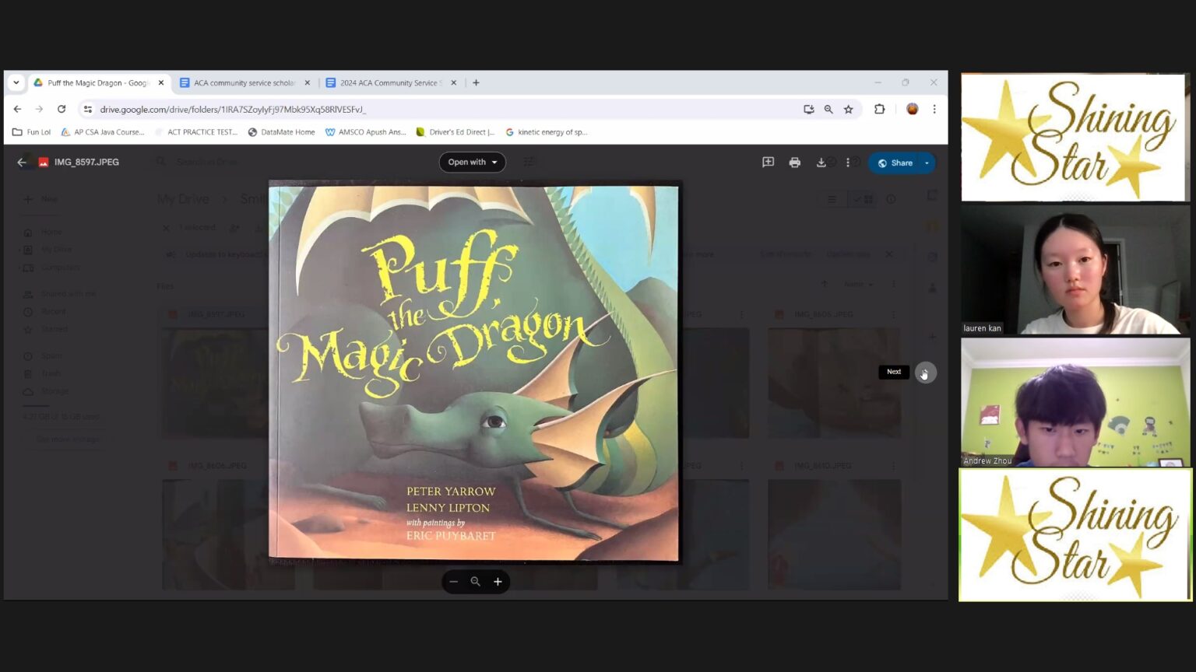Switch to the 2024 ACA Community Service tab
The width and height of the screenshot is (1196, 672).
click(x=391, y=82)
